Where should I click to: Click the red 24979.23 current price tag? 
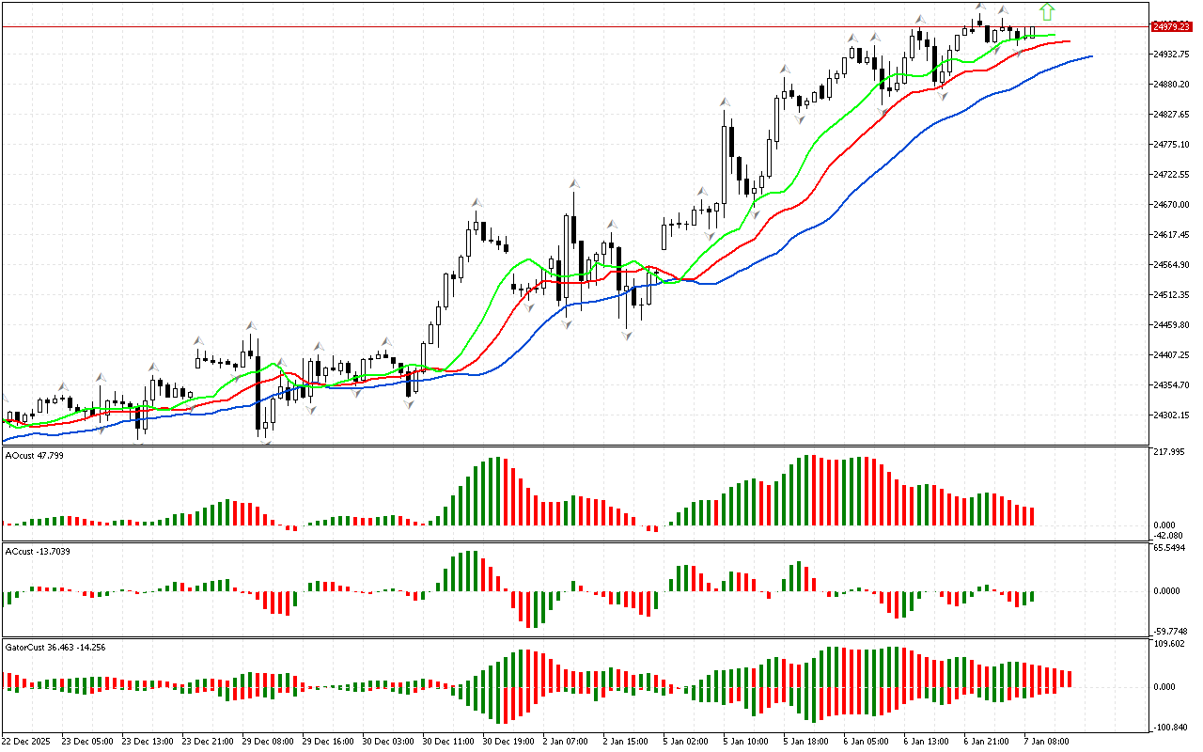[1171, 27]
